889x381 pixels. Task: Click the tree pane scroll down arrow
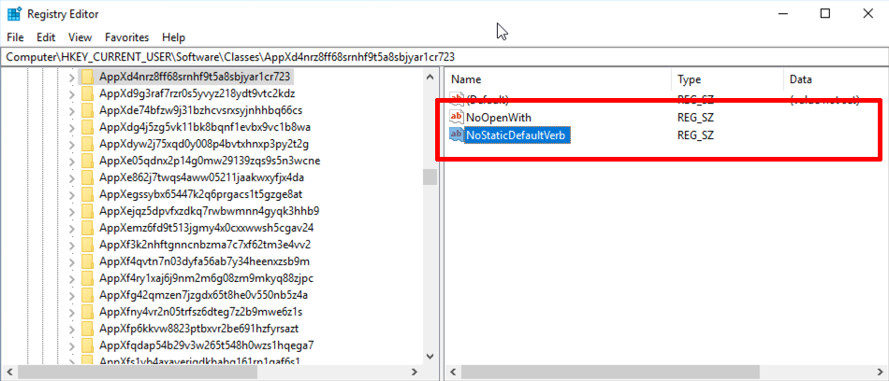pos(430,356)
